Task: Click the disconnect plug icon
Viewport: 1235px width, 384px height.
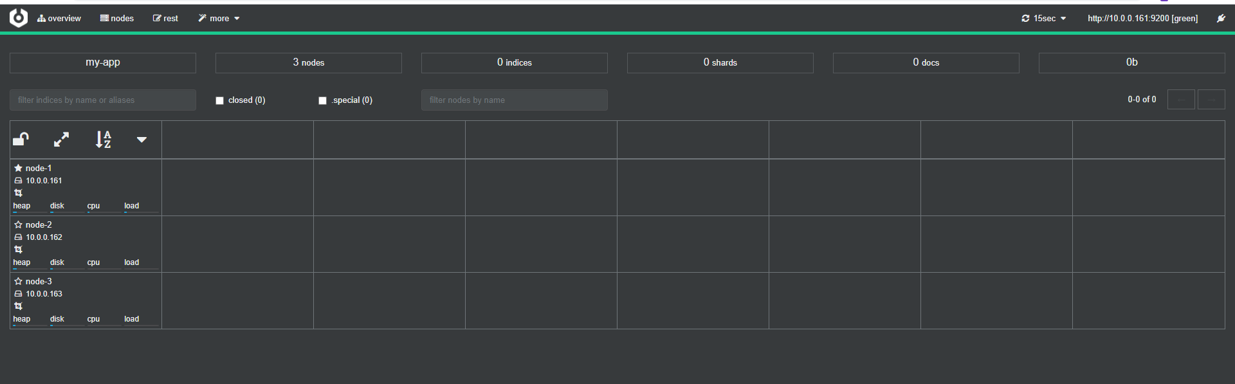Action: (1221, 18)
